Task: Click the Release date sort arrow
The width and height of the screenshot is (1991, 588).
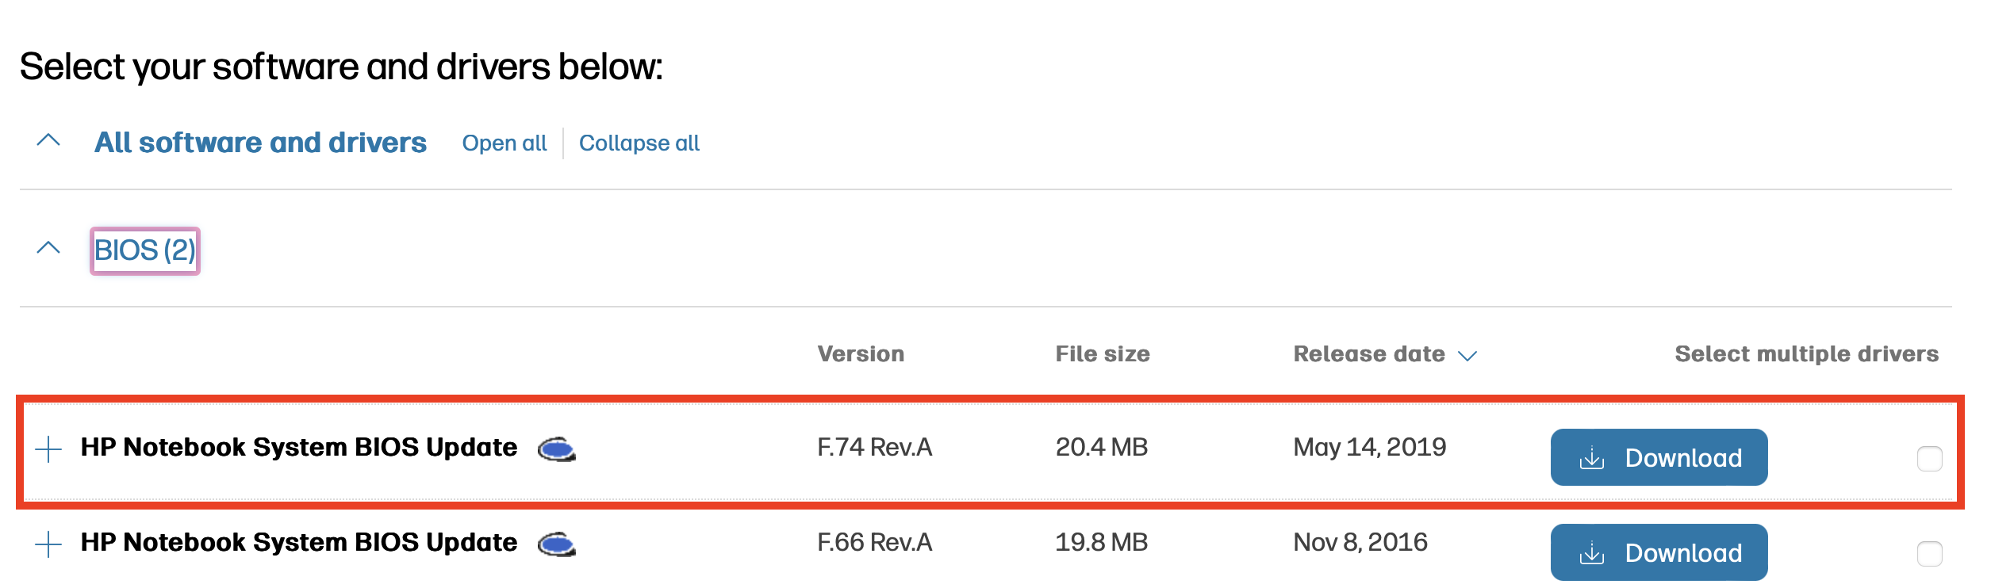Action: 1467,356
